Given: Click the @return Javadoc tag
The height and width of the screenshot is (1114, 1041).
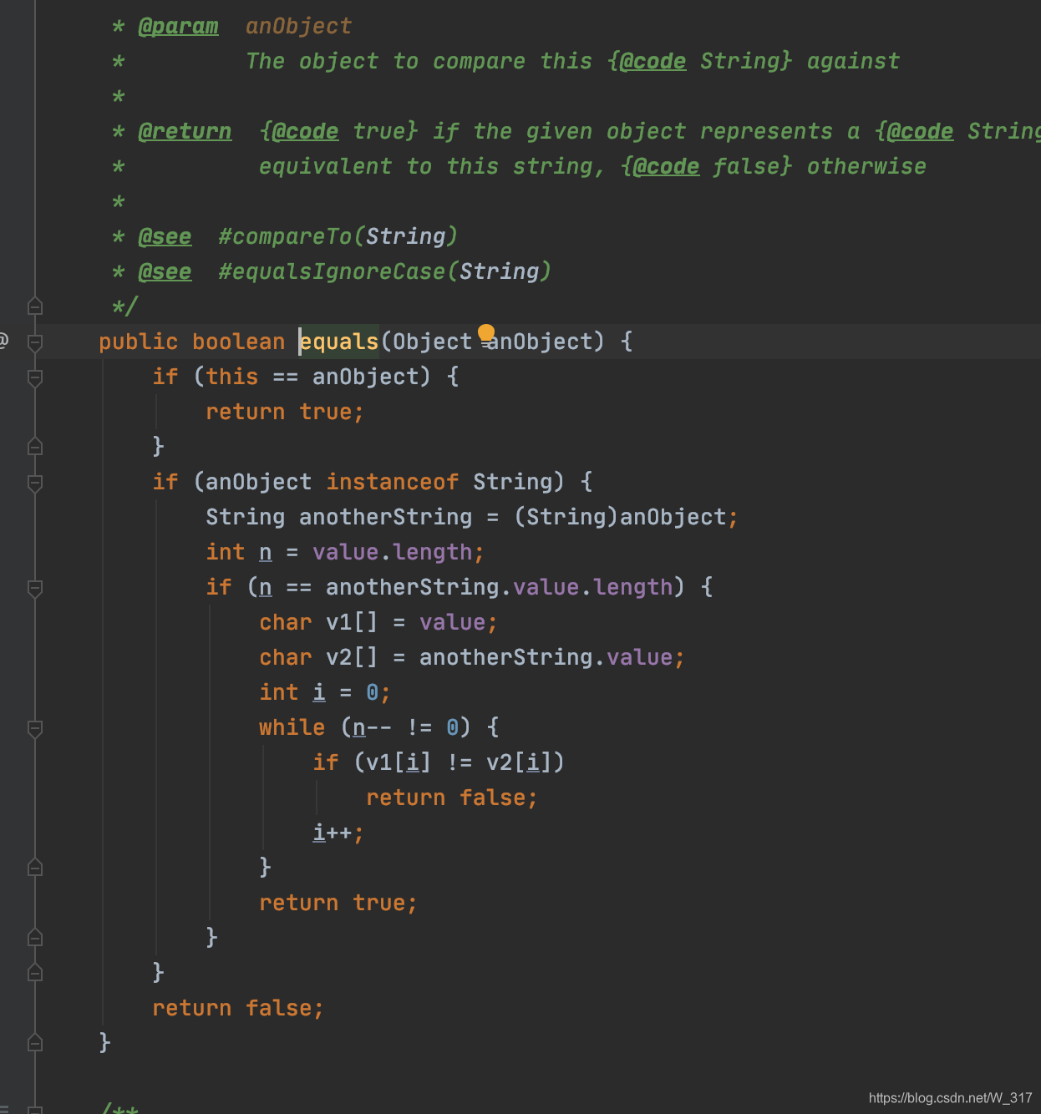Looking at the screenshot, I should 185,131.
